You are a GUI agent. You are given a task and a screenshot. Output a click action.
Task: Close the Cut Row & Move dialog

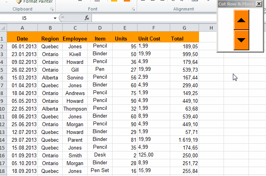pos(259,4)
